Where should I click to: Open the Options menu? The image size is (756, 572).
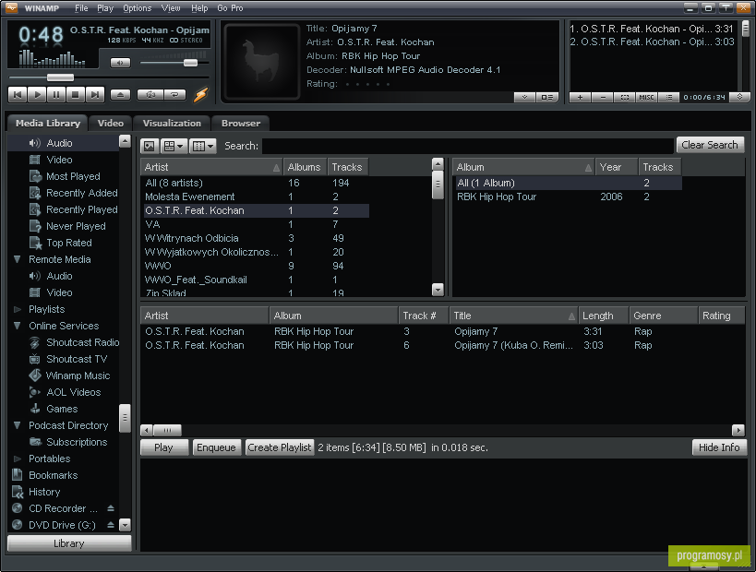137,8
